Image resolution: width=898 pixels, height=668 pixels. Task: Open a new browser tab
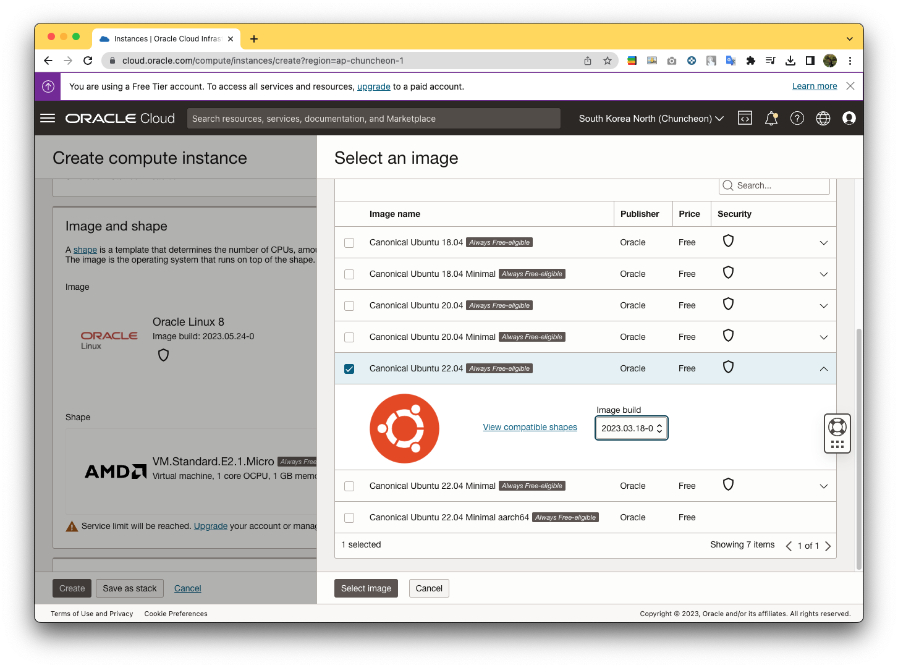click(x=254, y=39)
